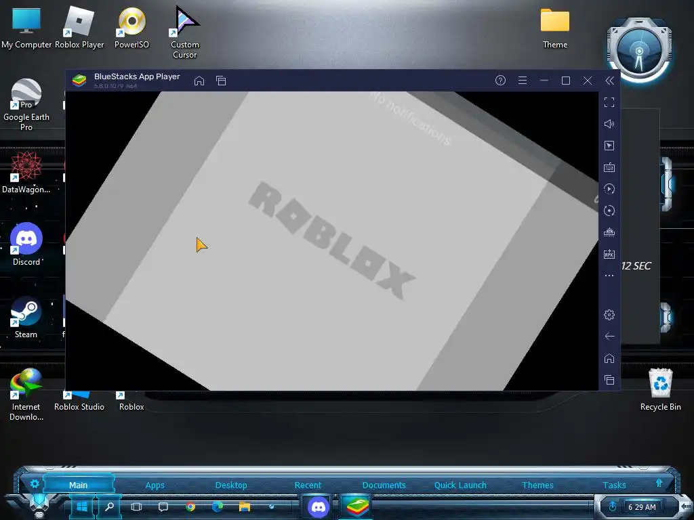Open BlueStacks help question mark icon
Screen dimensions: 694x520
coord(500,80)
